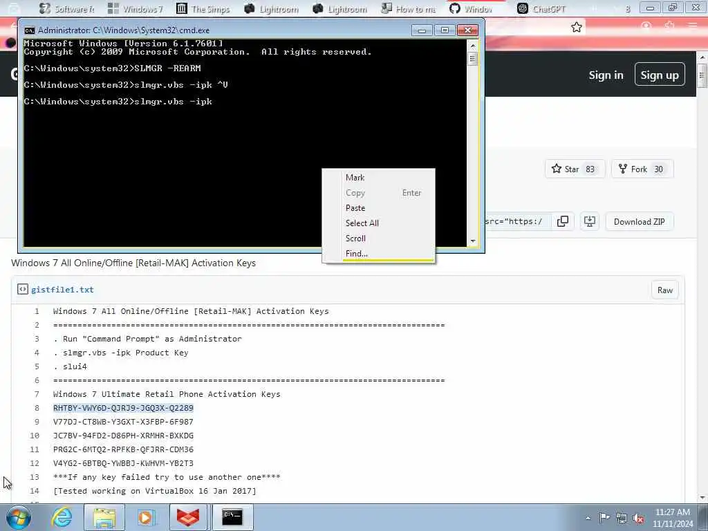This screenshot has height=531, width=708.
Task: Open the gistfile1.txt file link
Action: tap(62, 290)
